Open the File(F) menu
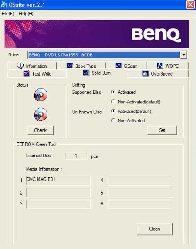 pyautogui.click(x=8, y=14)
